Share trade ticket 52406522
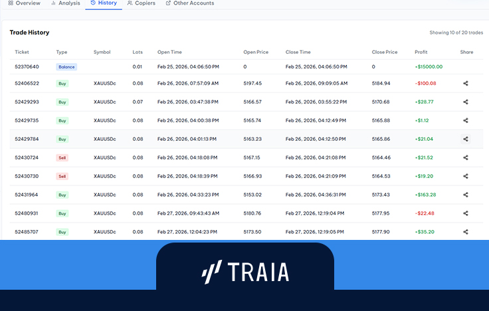Viewport: 489px width, 311px height. click(466, 84)
